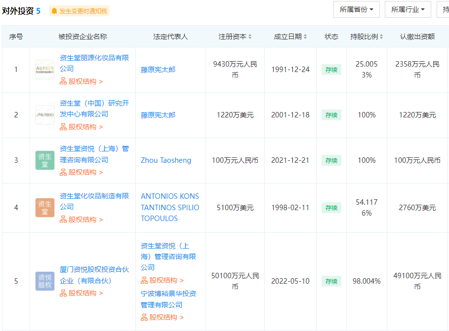Open ANTONIOS KONSTANTINOS SPILIOTOPOULOS representative link

pos(170,207)
